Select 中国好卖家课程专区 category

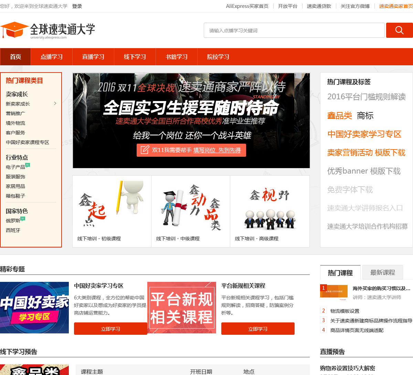[x=28, y=142]
